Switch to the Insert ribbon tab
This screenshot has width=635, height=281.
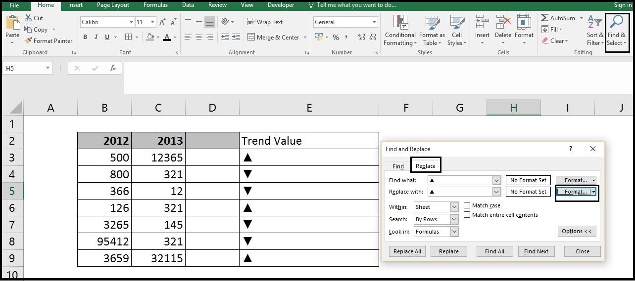pos(75,5)
